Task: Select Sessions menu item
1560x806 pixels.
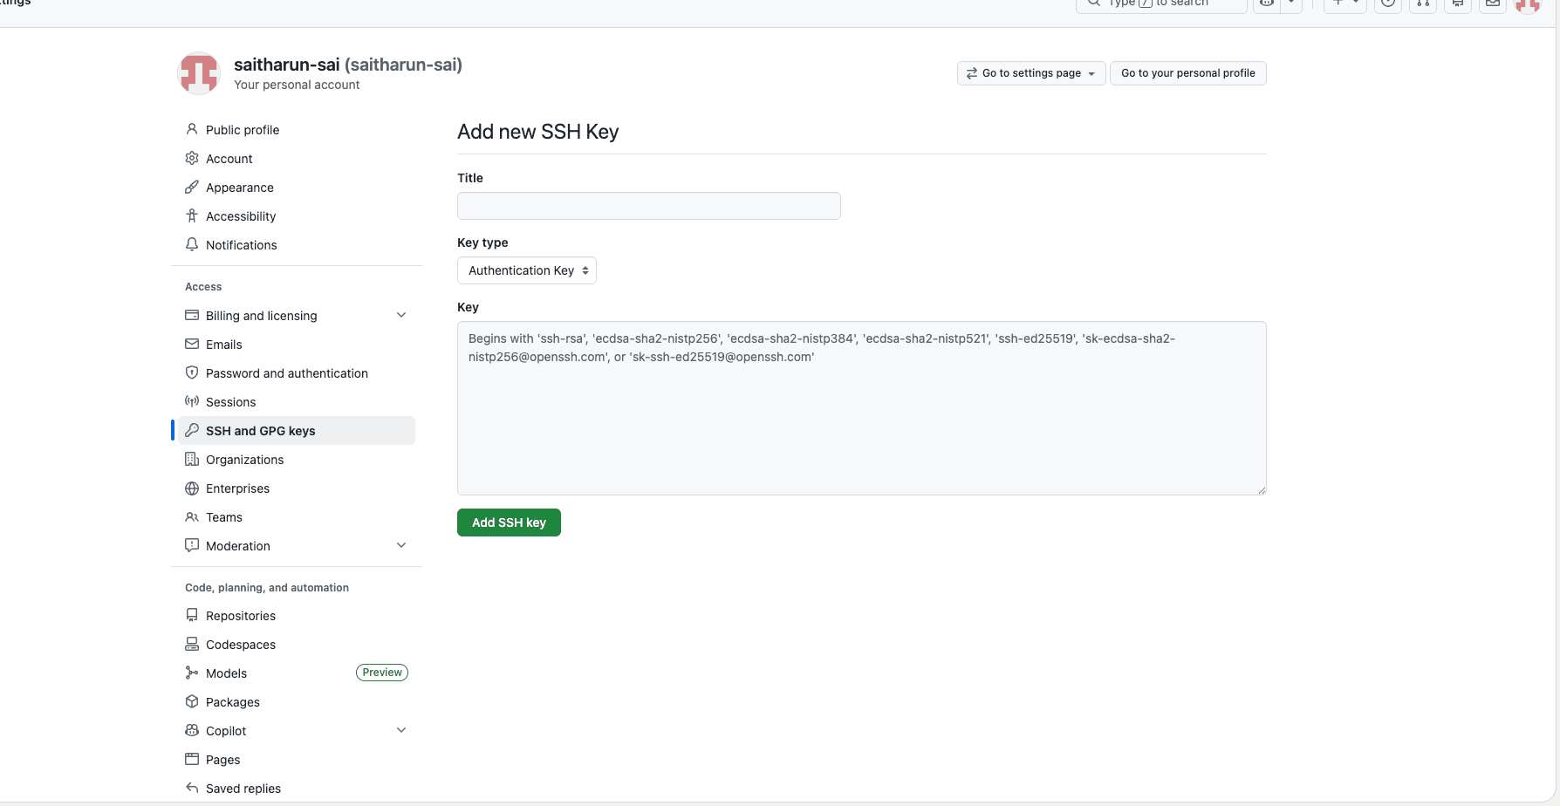Action: tap(297, 402)
